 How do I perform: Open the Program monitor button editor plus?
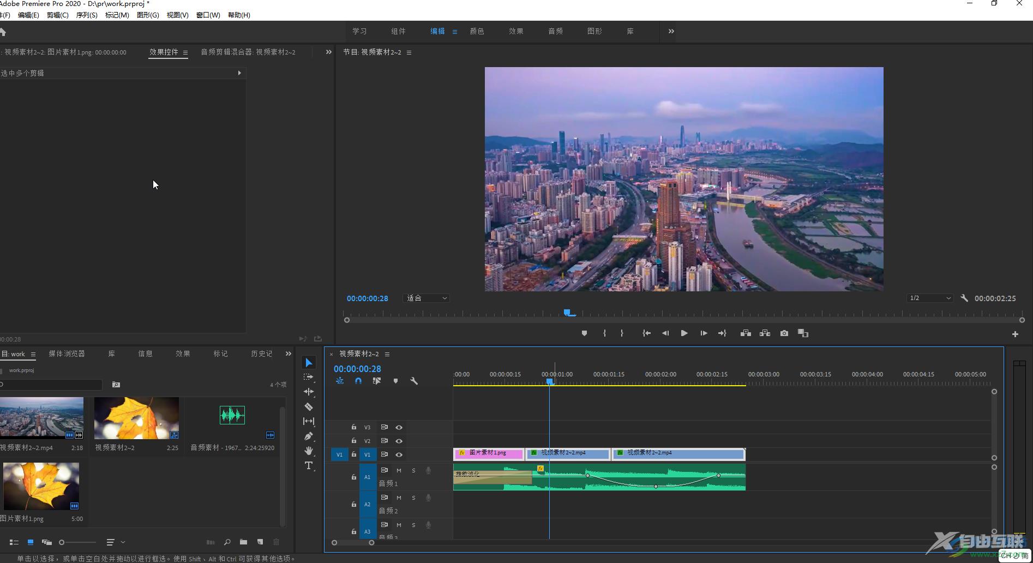[1015, 334]
